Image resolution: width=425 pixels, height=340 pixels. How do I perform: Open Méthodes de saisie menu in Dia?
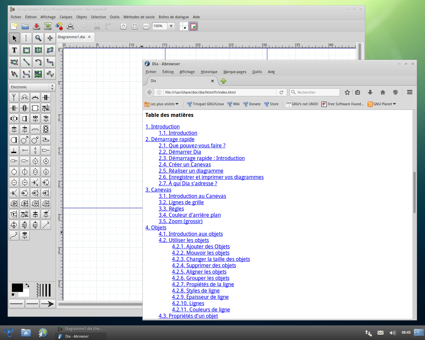click(139, 17)
